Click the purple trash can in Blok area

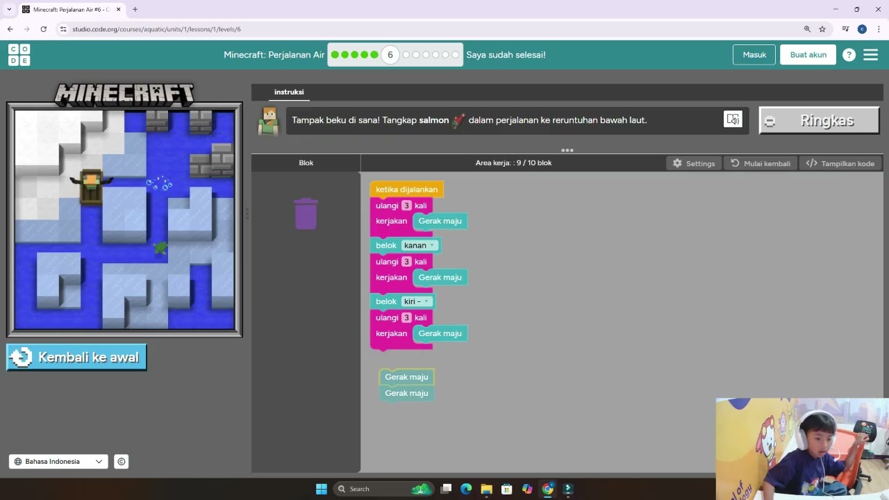tap(306, 213)
